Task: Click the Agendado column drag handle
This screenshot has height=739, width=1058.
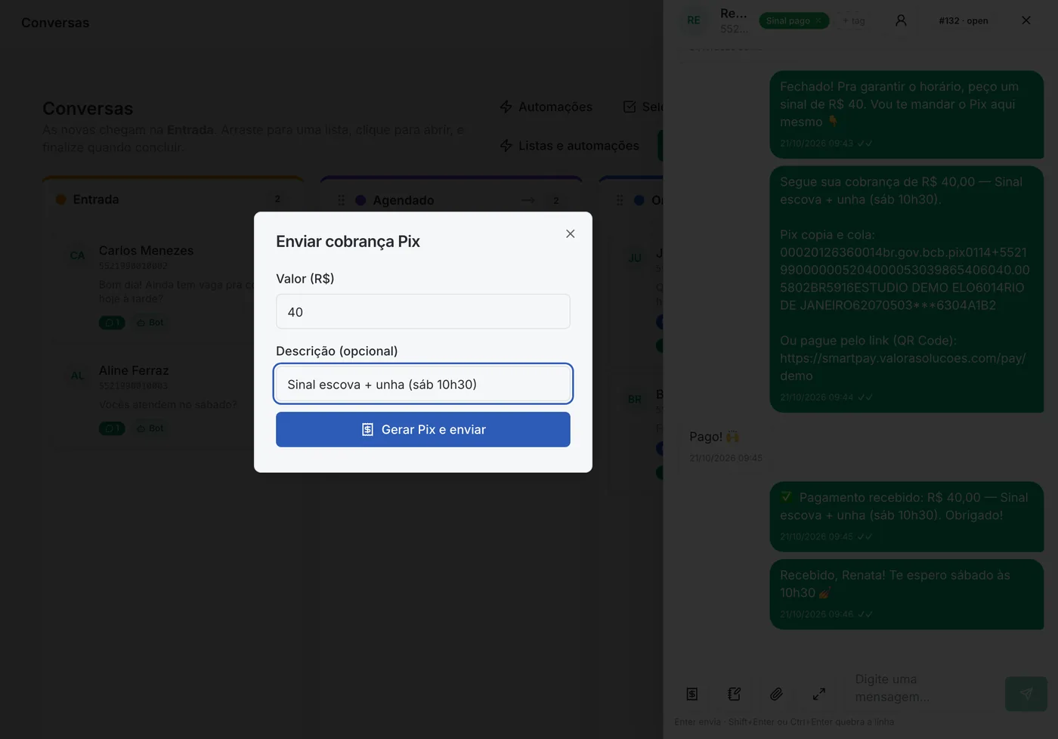Action: [341, 200]
